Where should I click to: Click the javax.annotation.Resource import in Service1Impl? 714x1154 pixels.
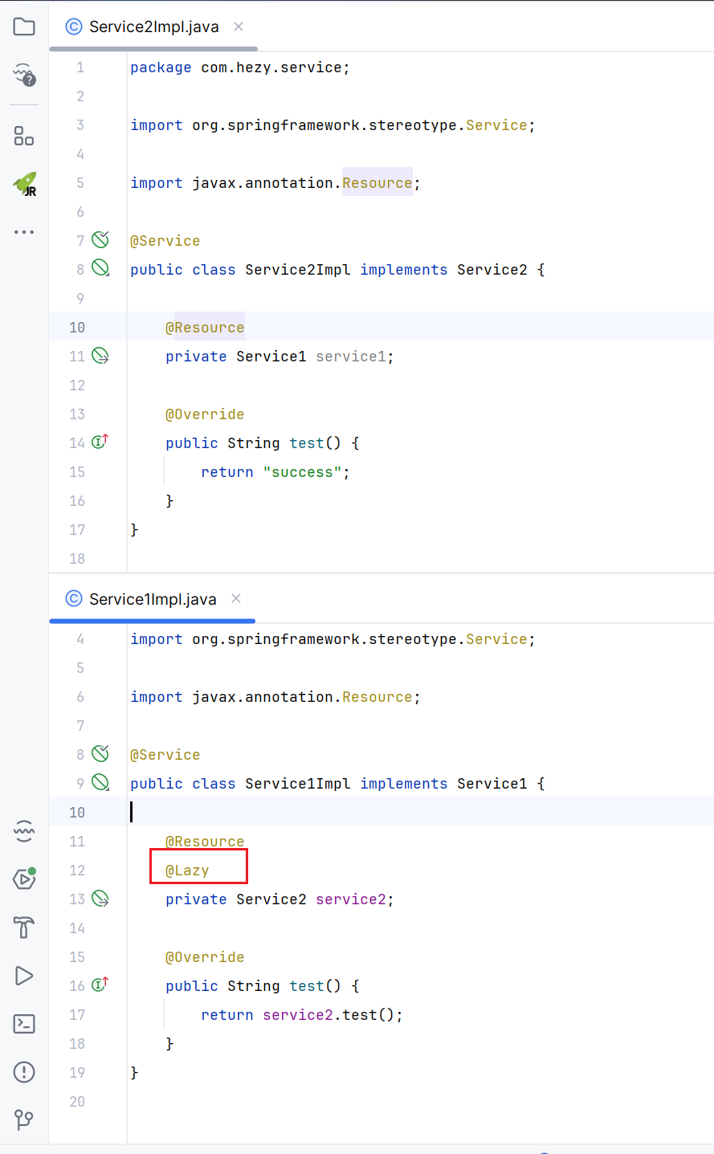(275, 697)
